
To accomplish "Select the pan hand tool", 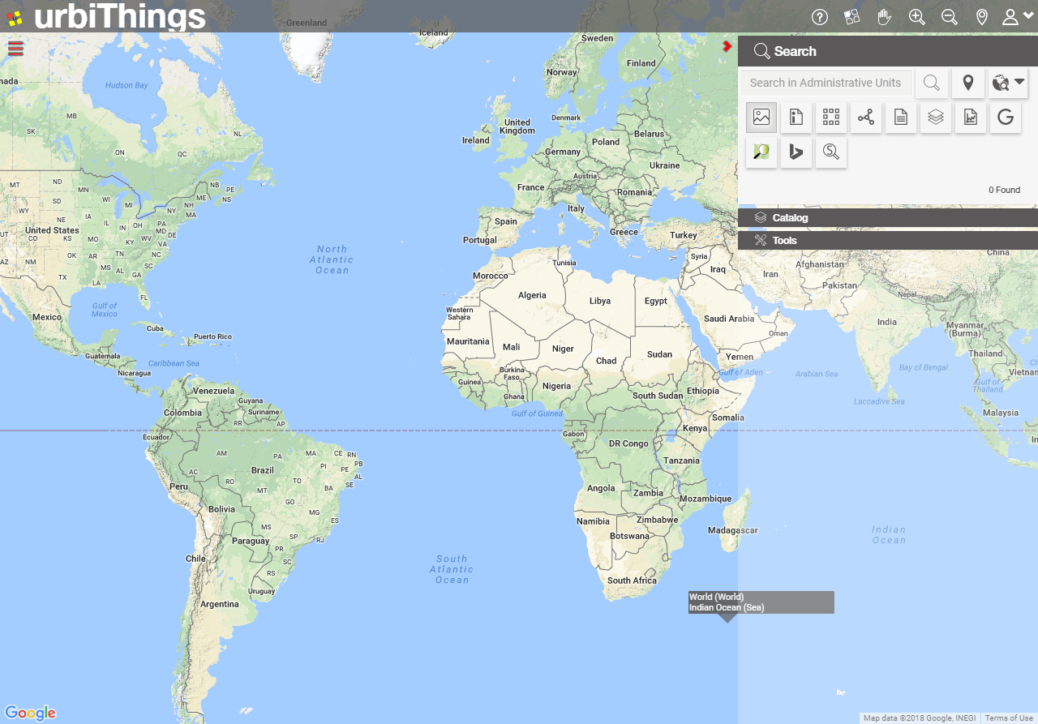I will point(885,16).
